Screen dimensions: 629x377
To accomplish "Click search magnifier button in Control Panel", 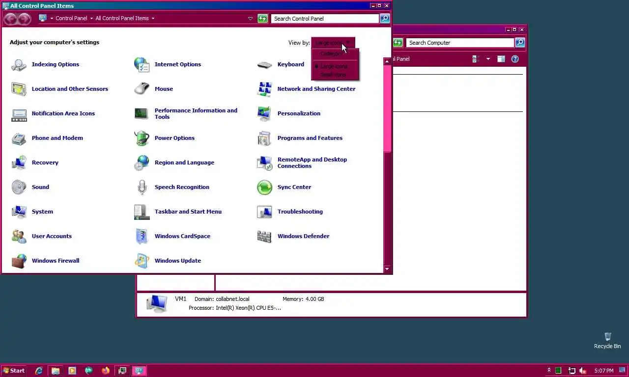I will [385, 19].
